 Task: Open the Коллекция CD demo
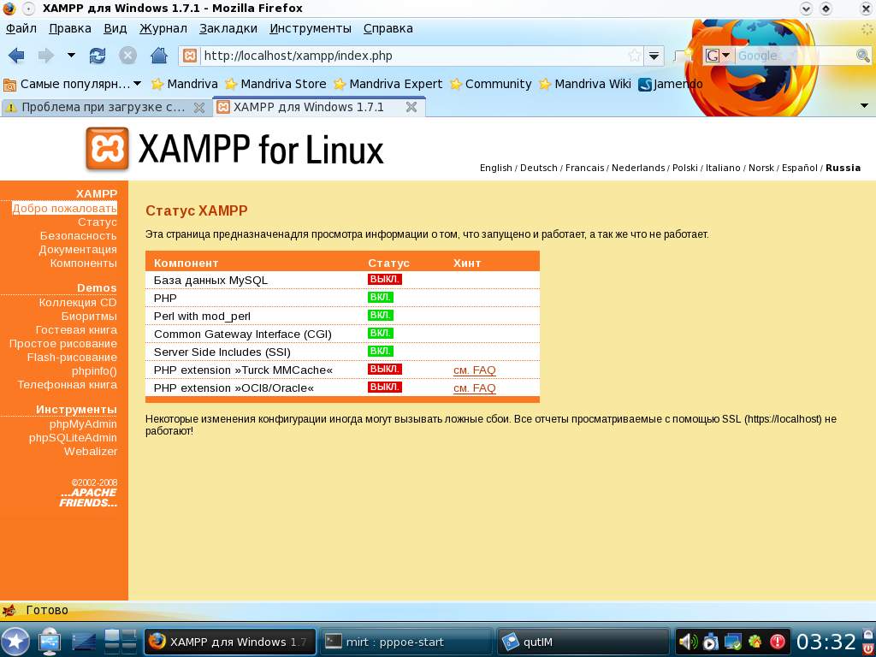78,303
